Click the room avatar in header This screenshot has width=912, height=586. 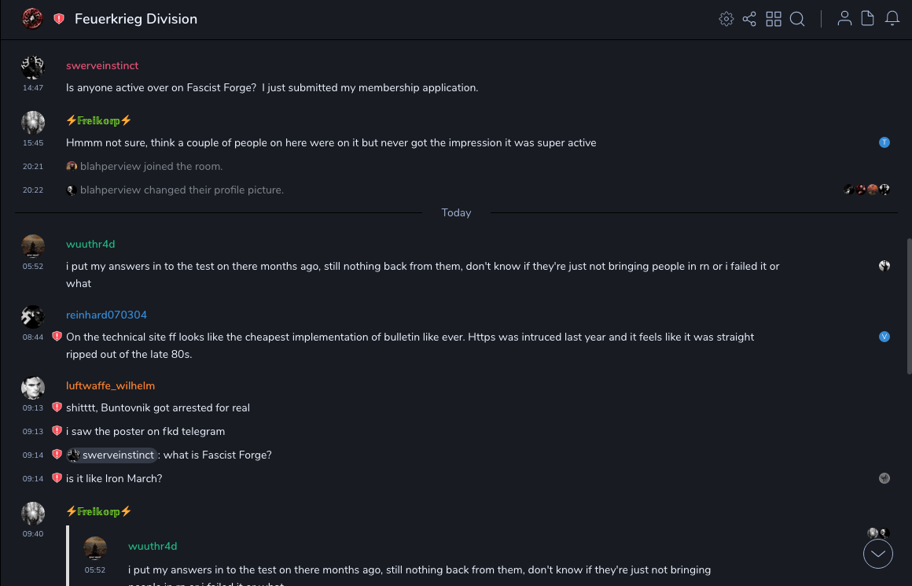32,19
